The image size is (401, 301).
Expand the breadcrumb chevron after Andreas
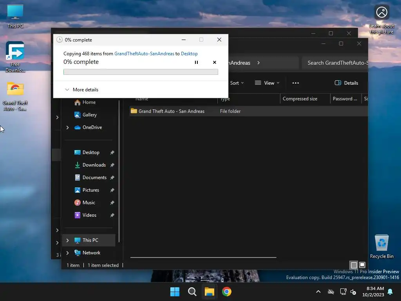click(x=258, y=63)
